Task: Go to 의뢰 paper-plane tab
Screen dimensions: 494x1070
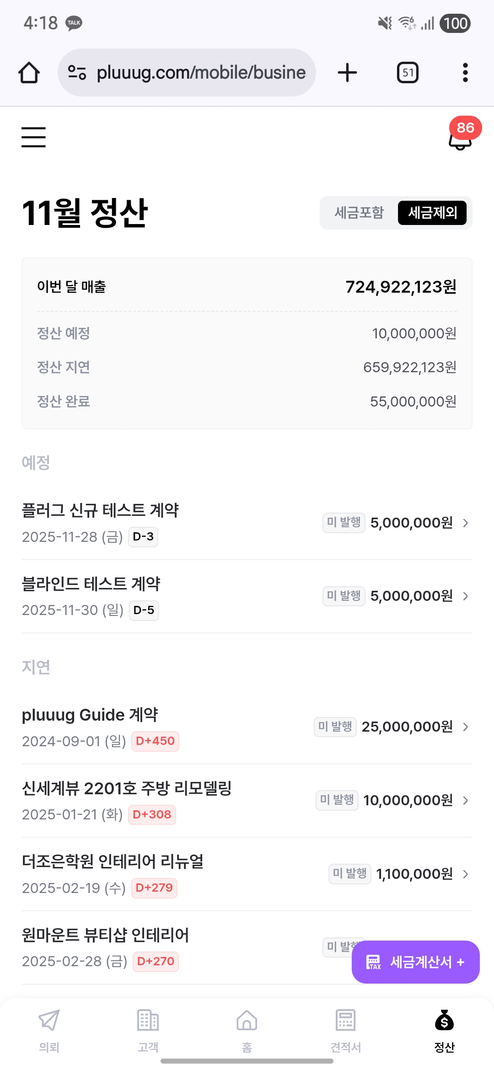Action: tap(49, 1029)
